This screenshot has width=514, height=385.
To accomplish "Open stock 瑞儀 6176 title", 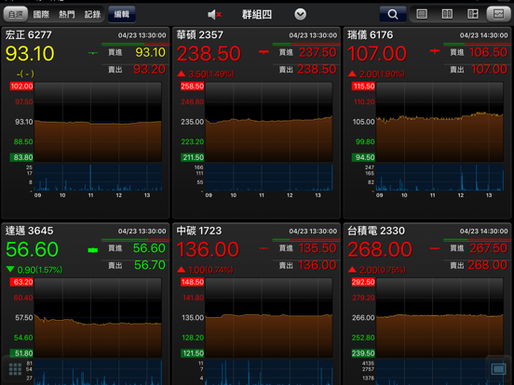I will pos(370,34).
